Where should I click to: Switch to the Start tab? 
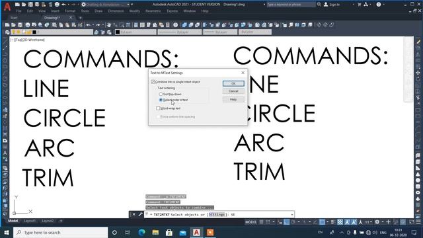14,18
